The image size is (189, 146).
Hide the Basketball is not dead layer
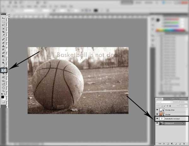click(x=157, y=118)
